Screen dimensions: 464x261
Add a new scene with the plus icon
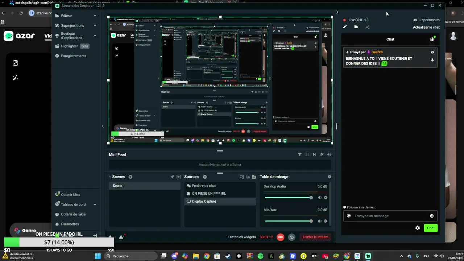[x=130, y=177]
